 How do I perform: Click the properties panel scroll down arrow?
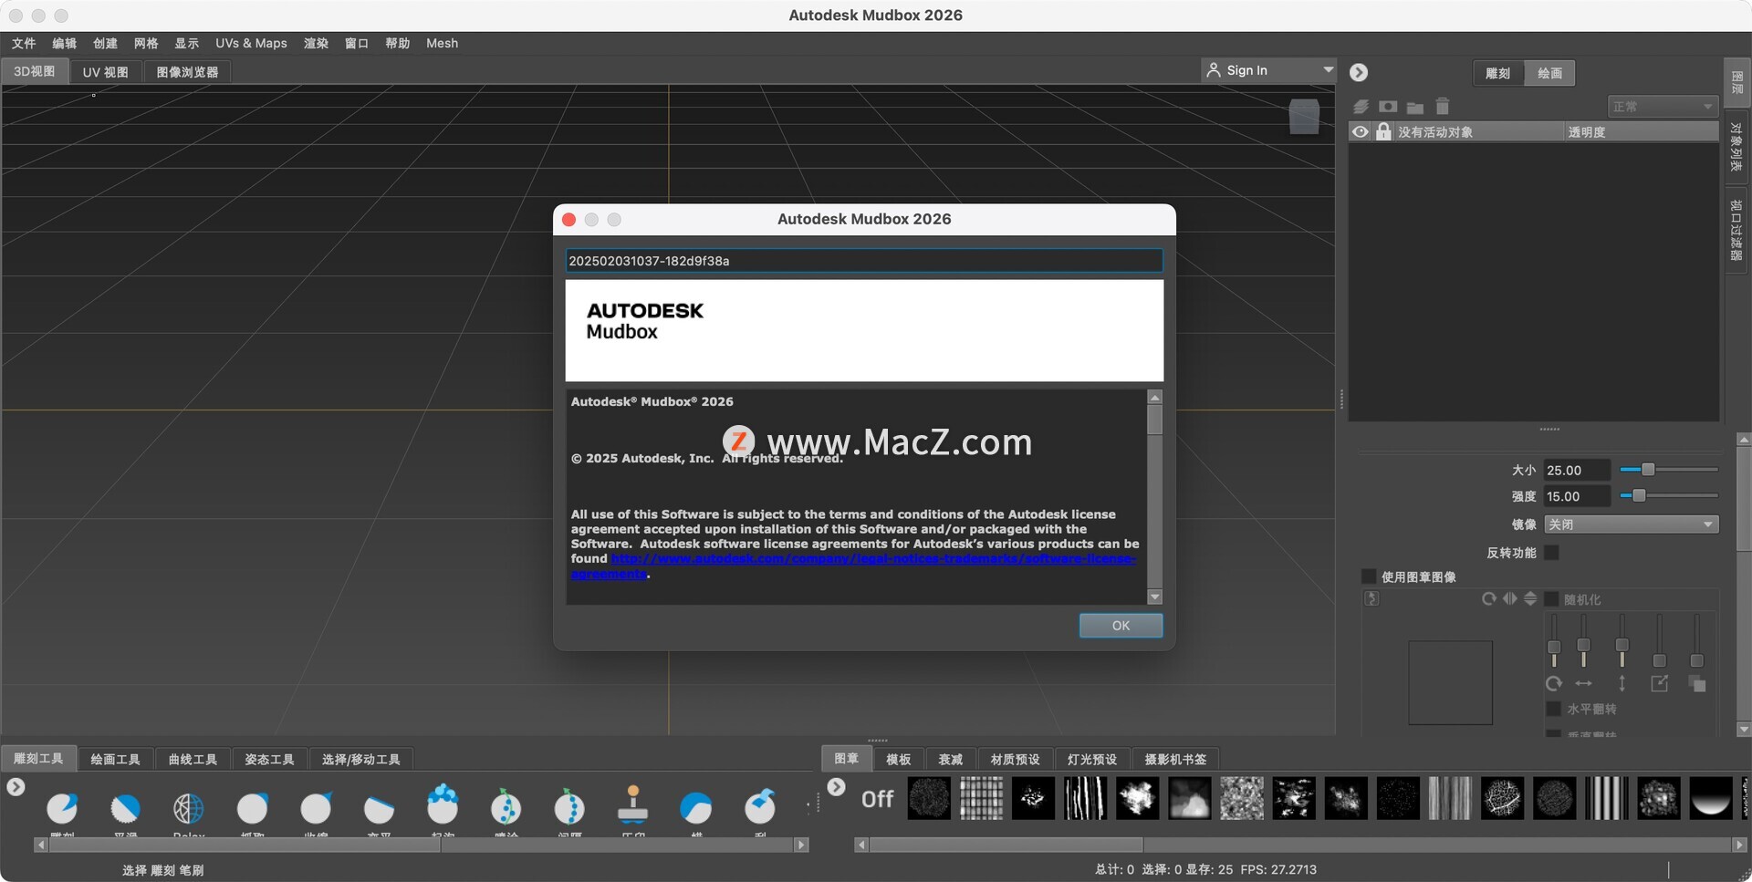(1744, 730)
